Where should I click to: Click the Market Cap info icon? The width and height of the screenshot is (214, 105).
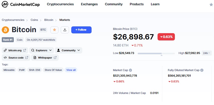coord(130,70)
